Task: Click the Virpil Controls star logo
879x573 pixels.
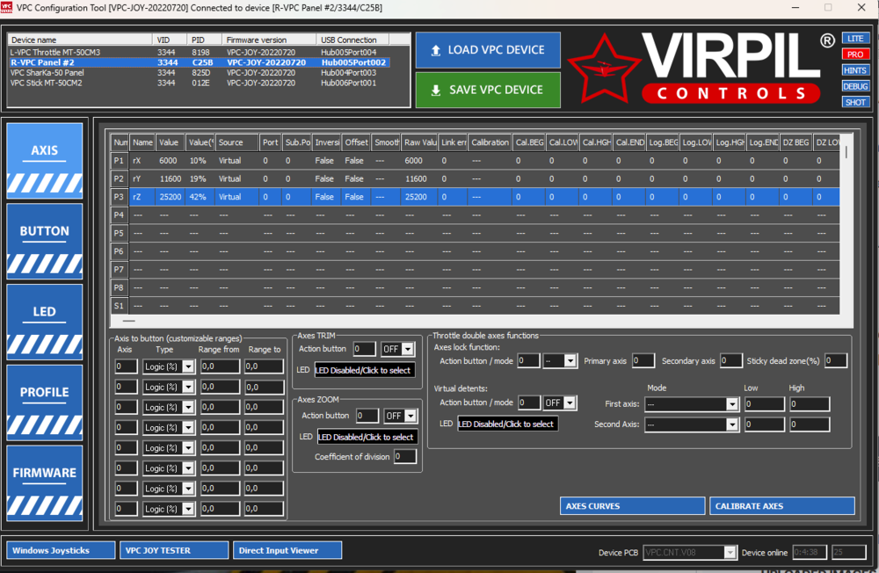Action: pyautogui.click(x=604, y=69)
